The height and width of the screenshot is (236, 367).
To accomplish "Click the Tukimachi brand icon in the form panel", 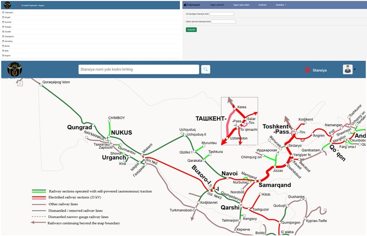I will click(185, 5).
